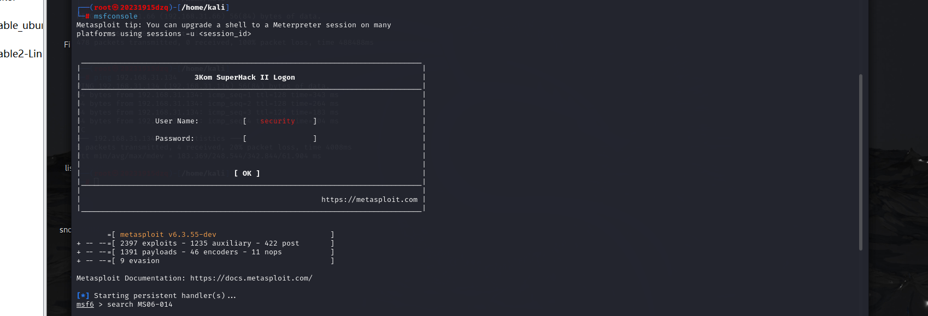The height and width of the screenshot is (316, 928).
Task: Click the 3Kom SuperHack II Logon title
Action: [x=244, y=77]
